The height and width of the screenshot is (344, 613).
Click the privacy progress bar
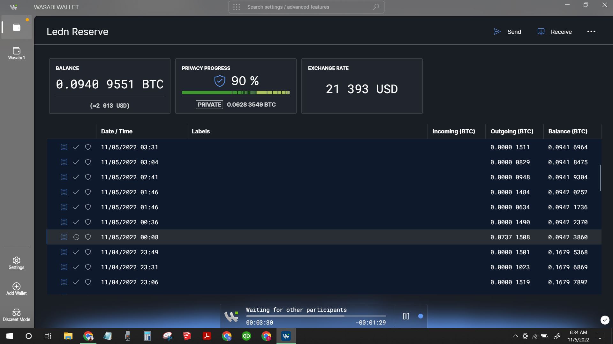tap(236, 93)
